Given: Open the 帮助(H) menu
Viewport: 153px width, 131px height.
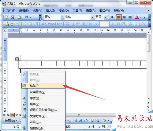Looking at the screenshot, I should coord(119,10).
